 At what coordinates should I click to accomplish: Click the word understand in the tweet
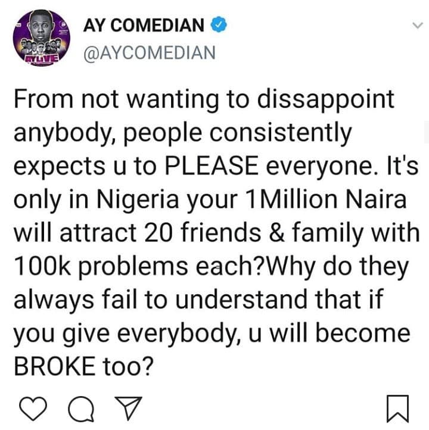coord(241,300)
